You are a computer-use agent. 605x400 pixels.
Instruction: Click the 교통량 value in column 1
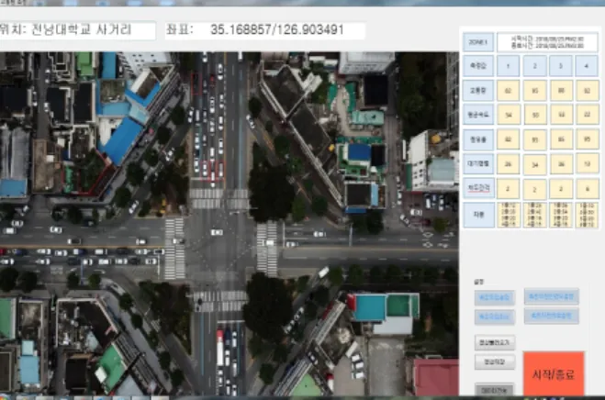(508, 91)
